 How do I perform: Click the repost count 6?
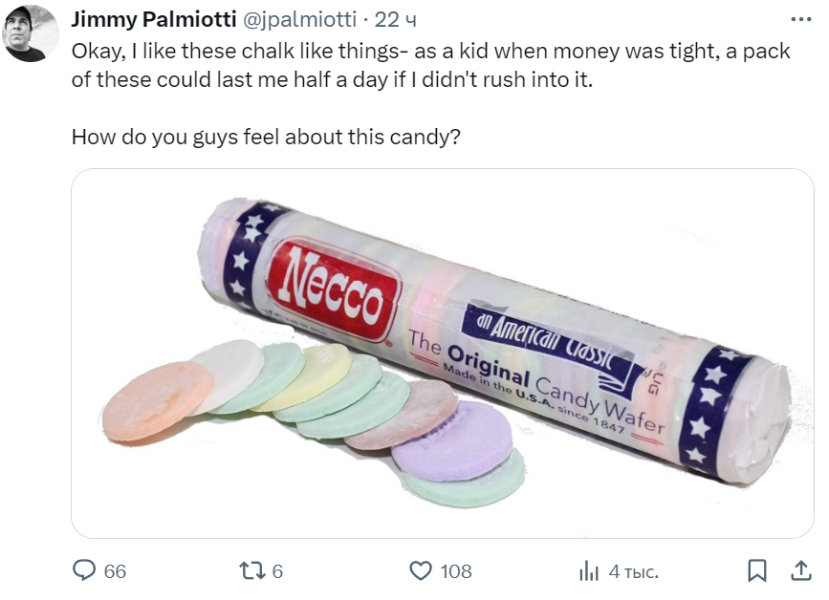pyautogui.click(x=277, y=571)
